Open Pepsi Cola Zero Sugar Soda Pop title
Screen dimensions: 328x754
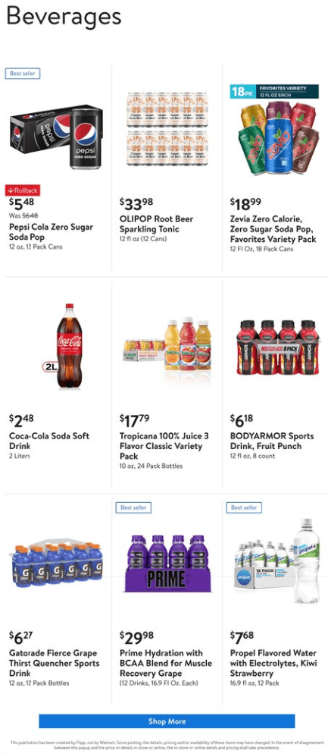[51, 232]
